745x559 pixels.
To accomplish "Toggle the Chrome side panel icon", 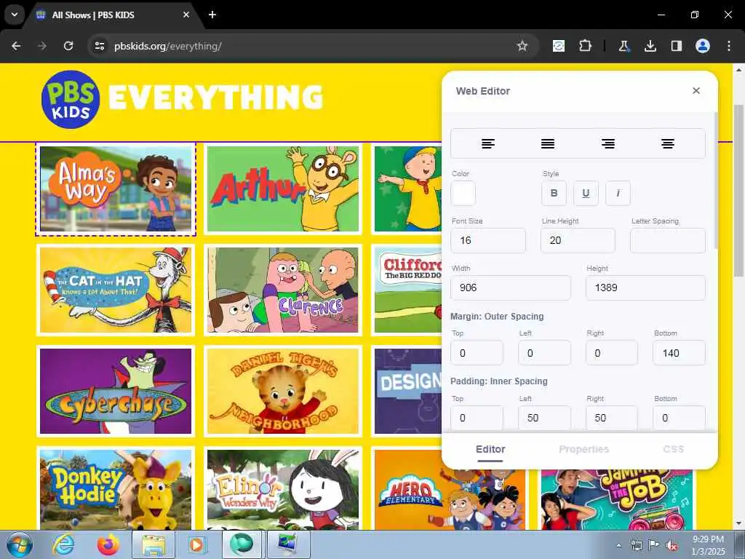I will click(676, 46).
